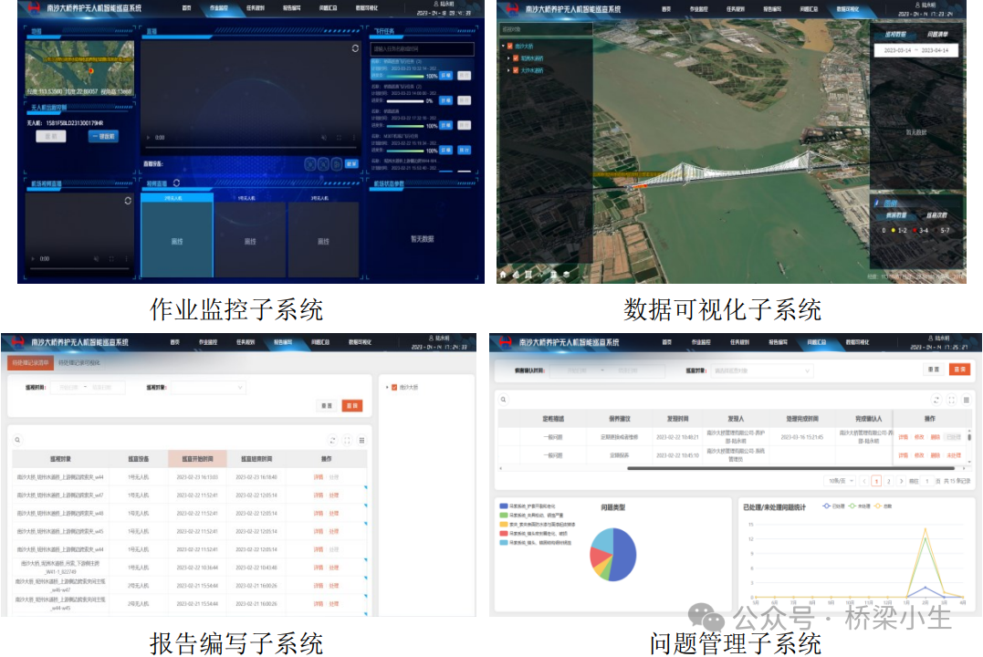Open column settings icon above 问题管理 table

tap(966, 400)
